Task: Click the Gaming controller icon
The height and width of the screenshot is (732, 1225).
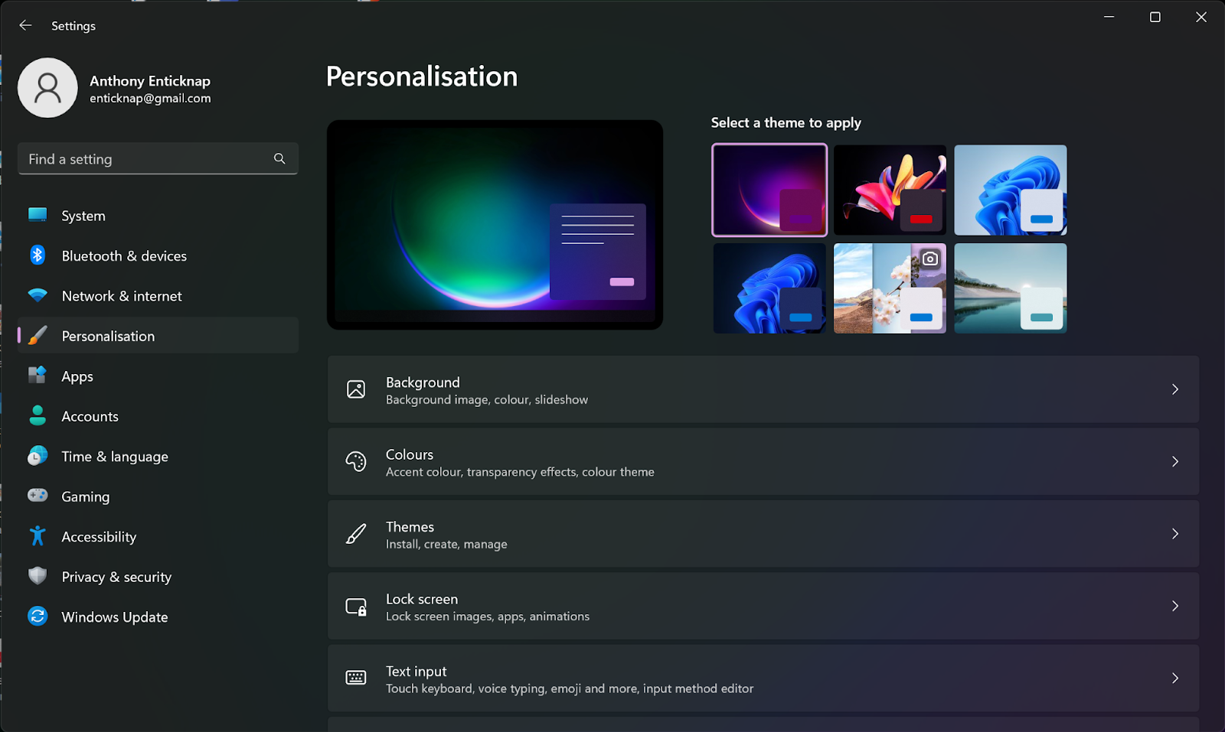Action: [x=38, y=496]
